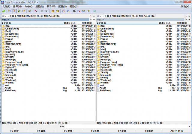Image resolution: width=192 pixels, height=134 pixels.
Task: Select AsCD log file in right panel
Action: 144,88
